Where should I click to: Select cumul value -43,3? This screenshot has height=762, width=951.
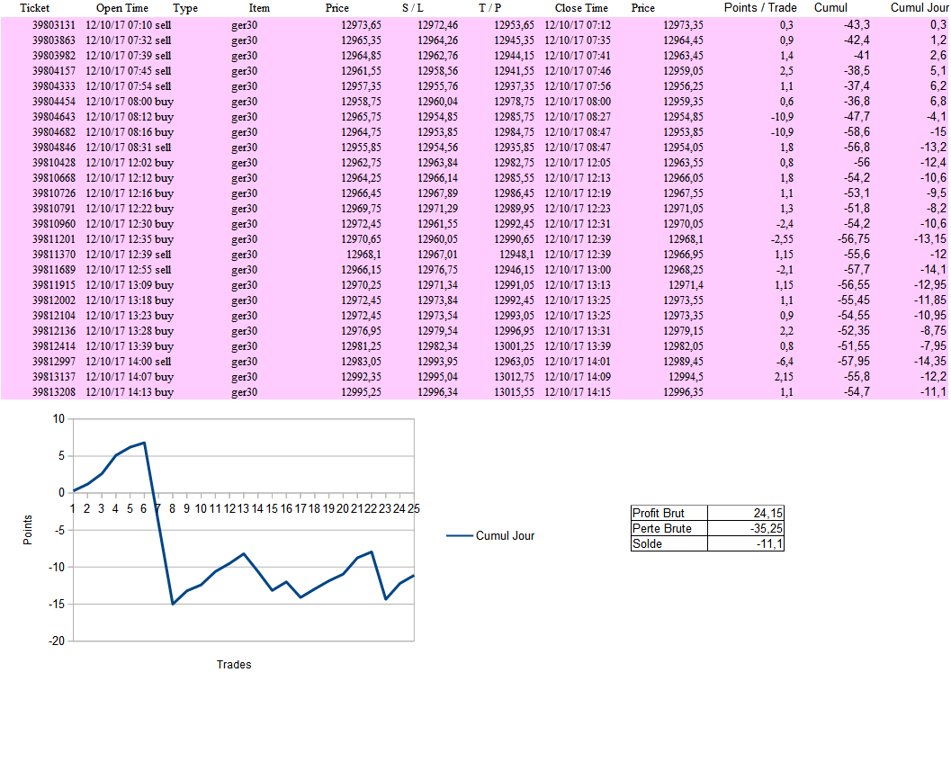click(x=857, y=25)
